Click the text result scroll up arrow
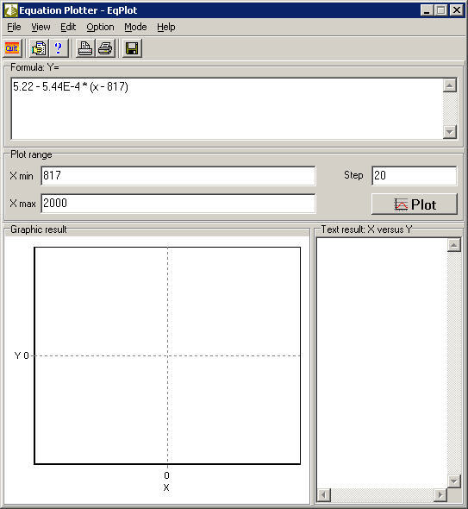 (x=453, y=245)
